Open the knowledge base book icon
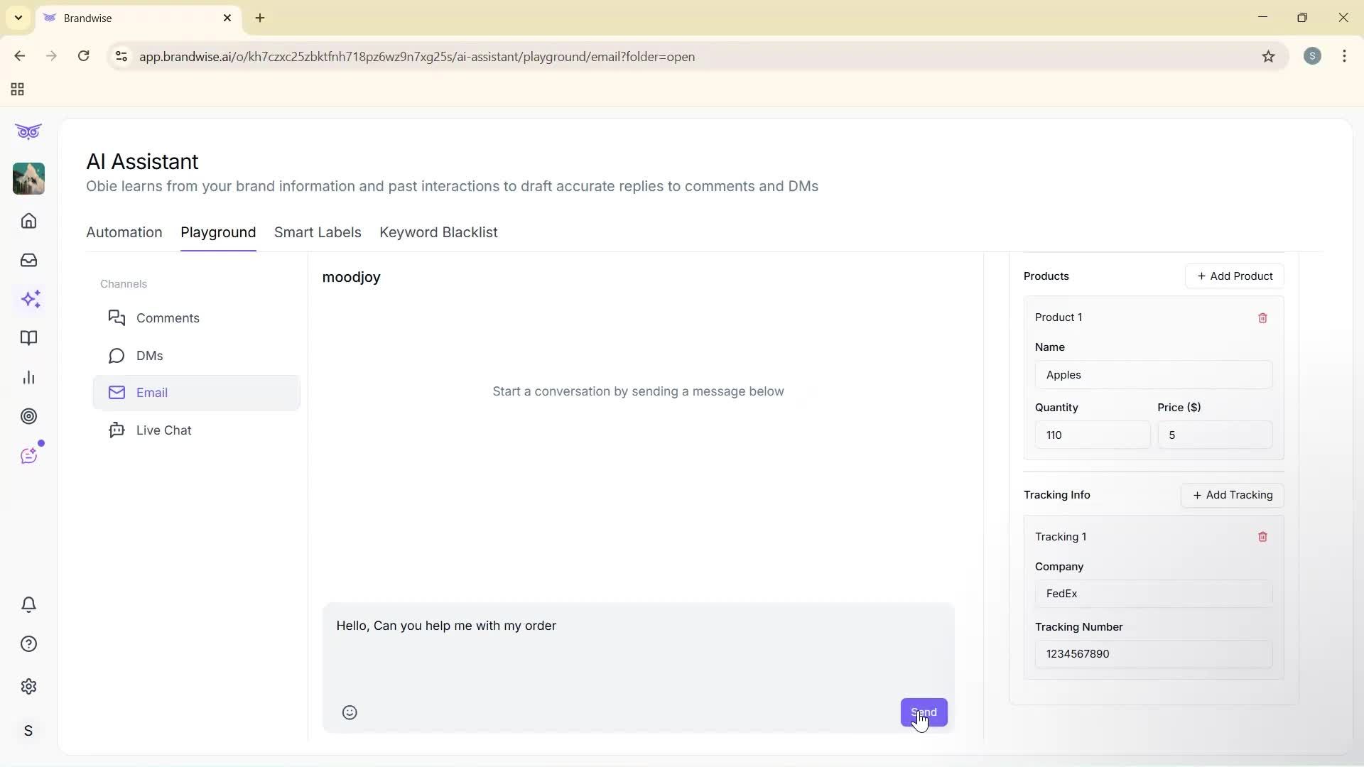The height and width of the screenshot is (767, 1364). (x=28, y=339)
